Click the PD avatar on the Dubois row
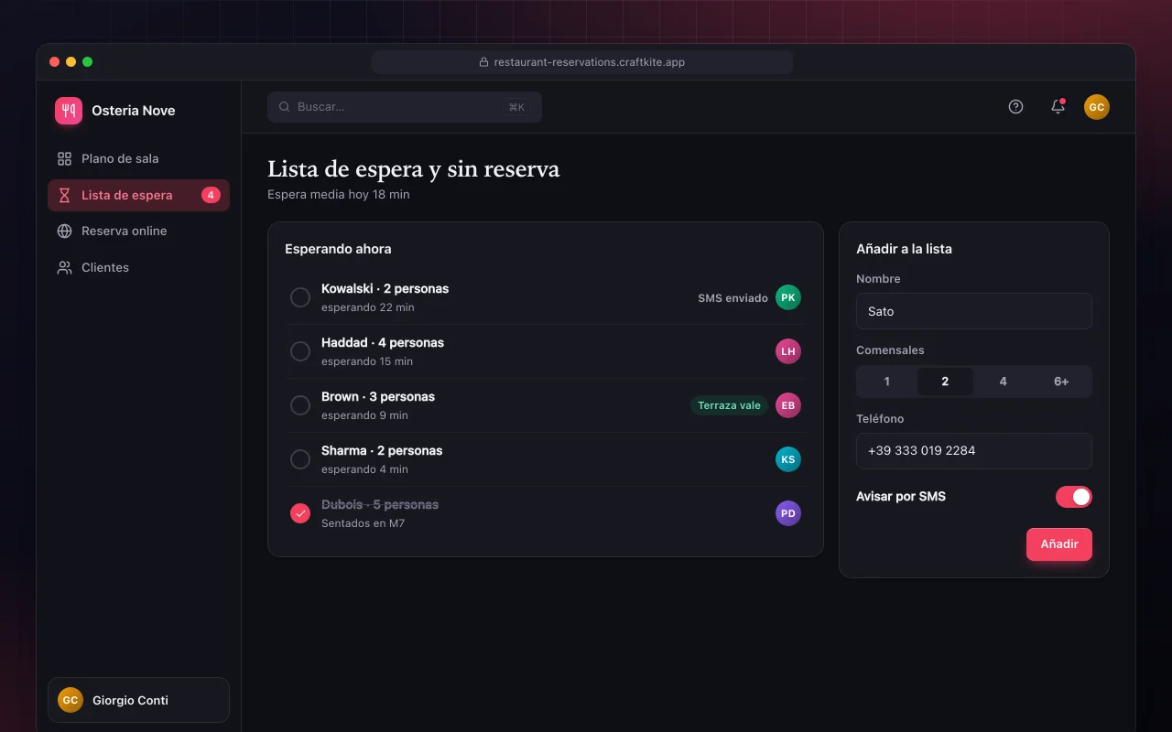This screenshot has width=1172, height=732. click(x=788, y=513)
